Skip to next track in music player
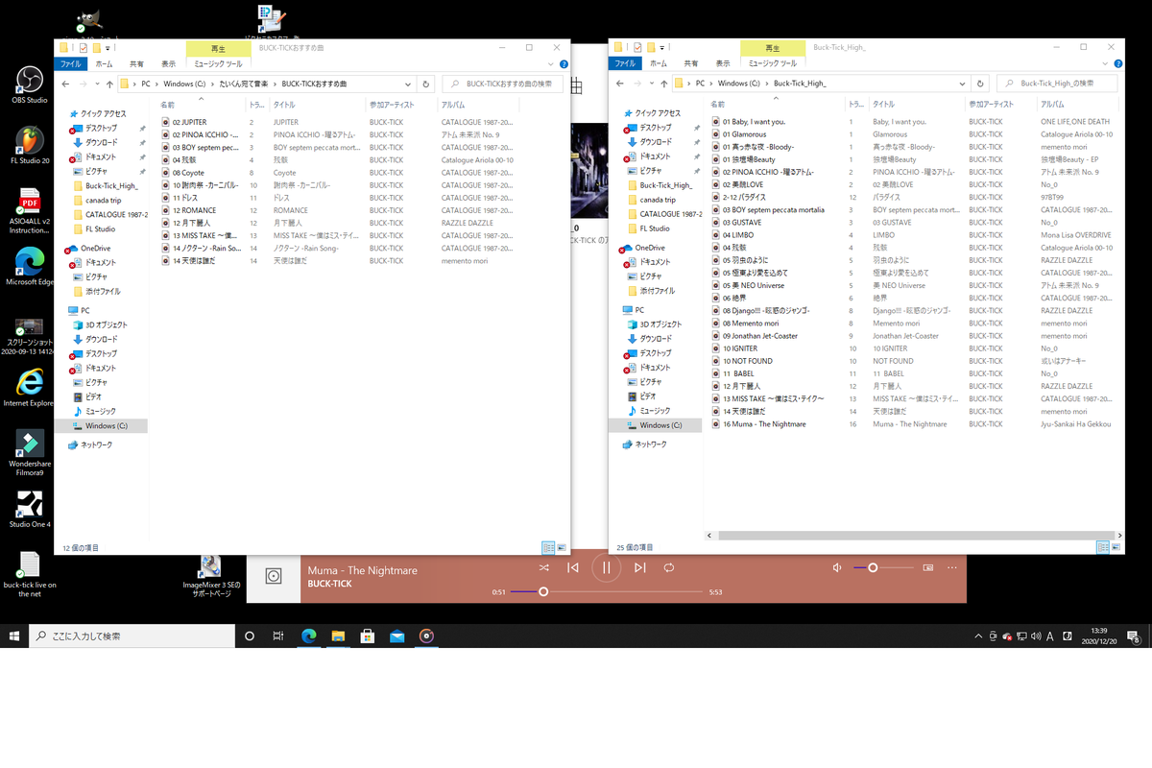This screenshot has width=1152, height=768. (639, 567)
